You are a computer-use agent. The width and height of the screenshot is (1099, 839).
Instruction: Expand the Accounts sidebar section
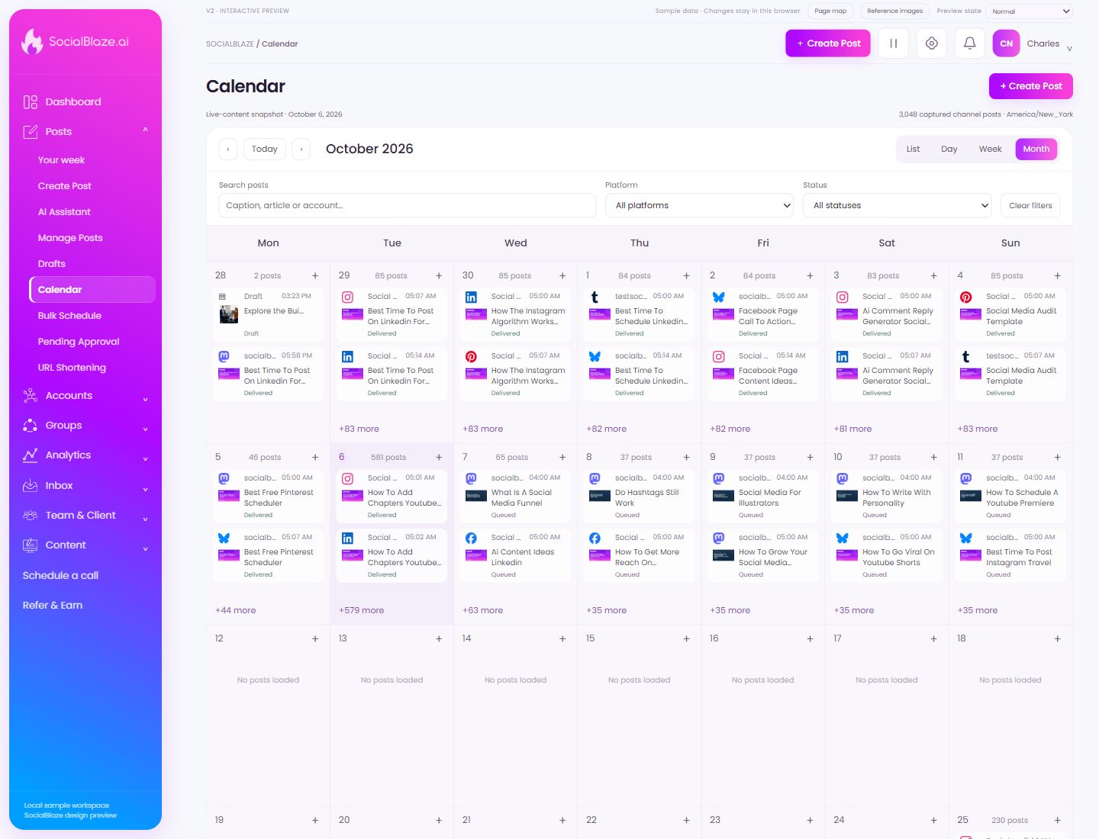145,399
